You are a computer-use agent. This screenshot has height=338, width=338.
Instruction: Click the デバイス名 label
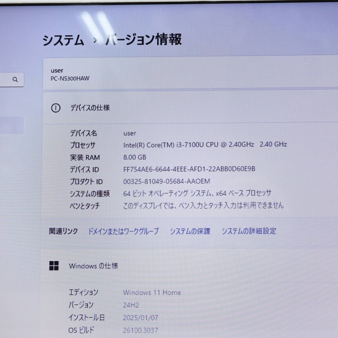[83, 133]
